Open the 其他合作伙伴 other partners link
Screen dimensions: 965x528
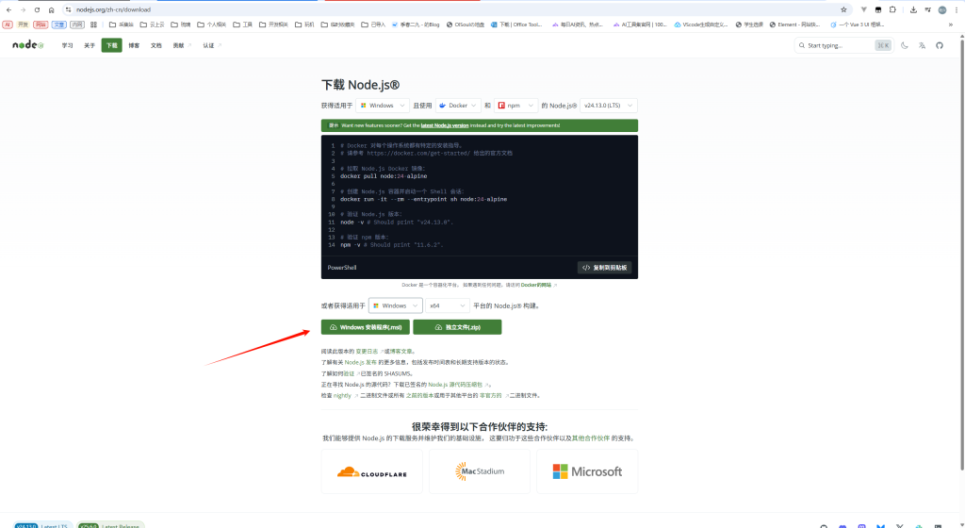pyautogui.click(x=591, y=438)
